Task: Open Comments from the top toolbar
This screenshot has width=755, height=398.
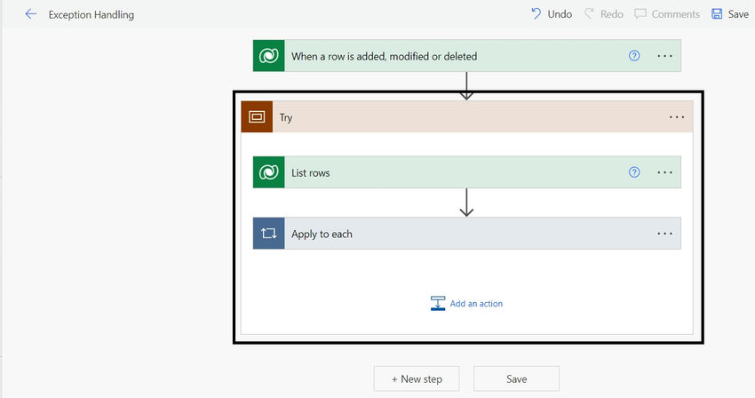Action: 667,14
